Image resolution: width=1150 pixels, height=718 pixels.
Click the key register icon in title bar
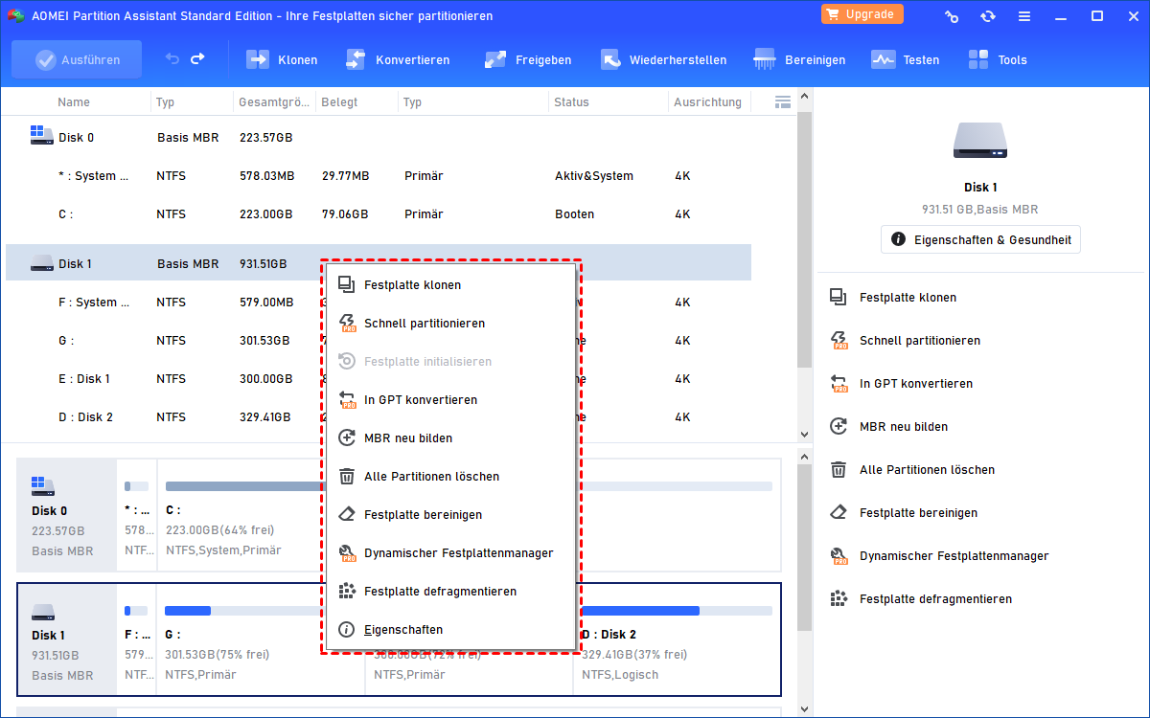point(952,16)
